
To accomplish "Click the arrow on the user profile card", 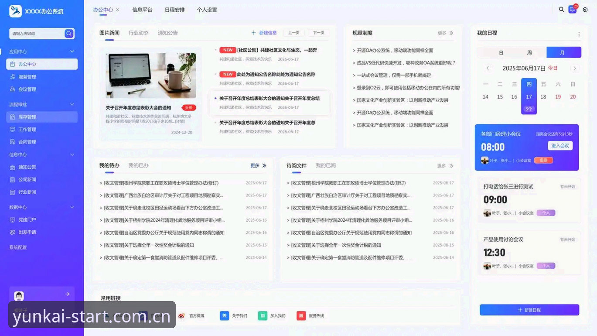I will [x=68, y=294].
